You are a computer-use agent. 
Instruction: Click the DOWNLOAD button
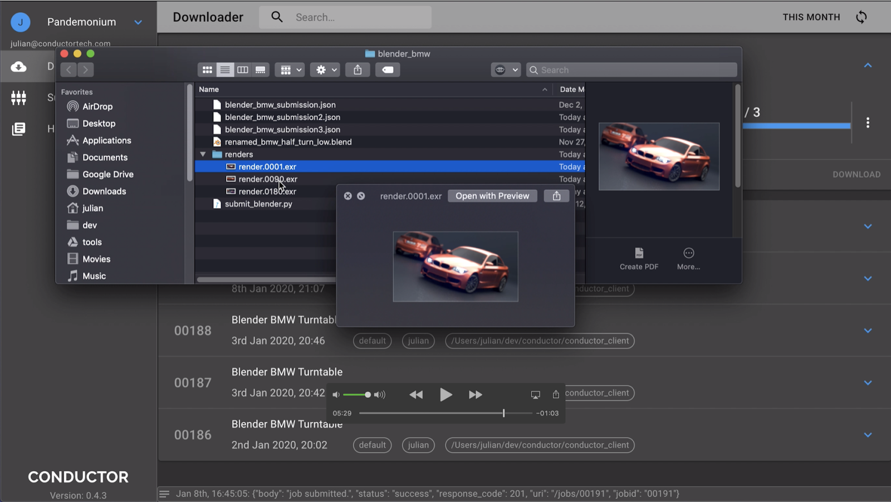click(856, 174)
